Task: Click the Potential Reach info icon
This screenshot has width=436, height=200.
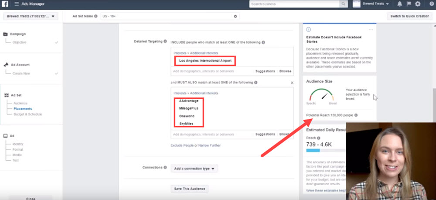Action: pyautogui.click(x=356, y=115)
